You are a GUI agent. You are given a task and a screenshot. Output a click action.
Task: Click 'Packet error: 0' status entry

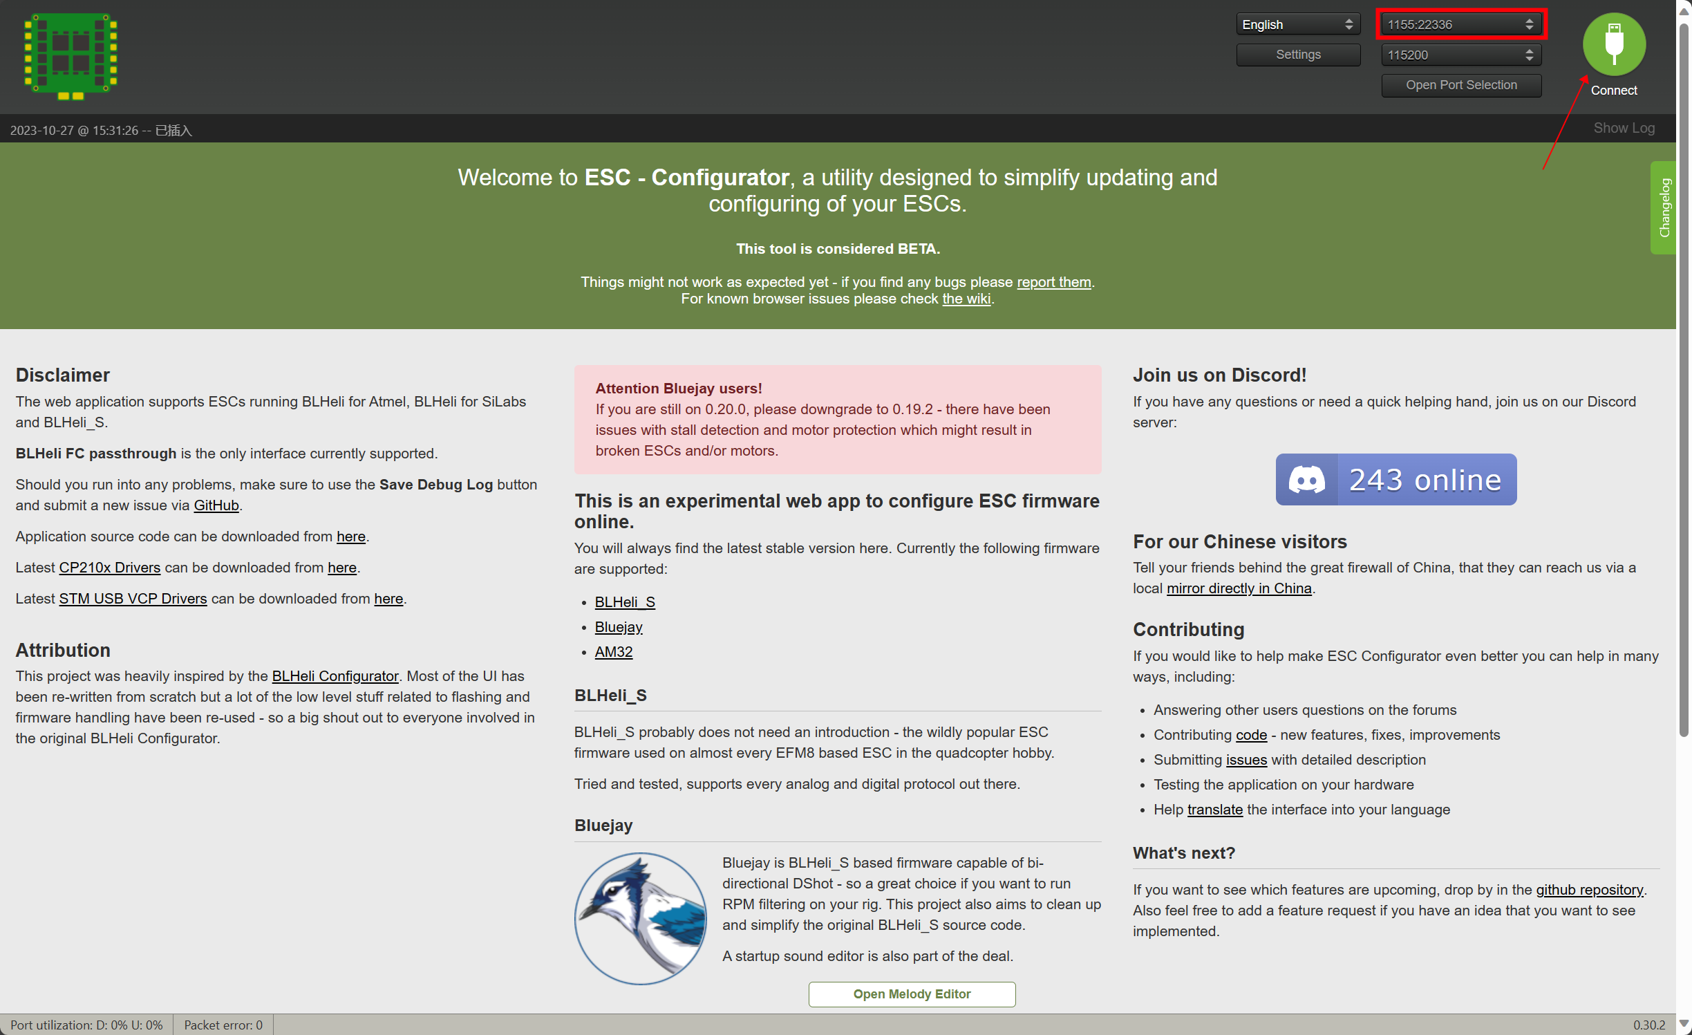click(223, 1025)
